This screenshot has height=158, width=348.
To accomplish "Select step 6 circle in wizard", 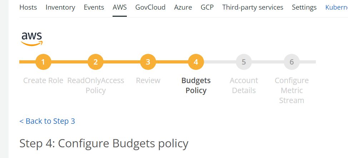I will [292, 62].
